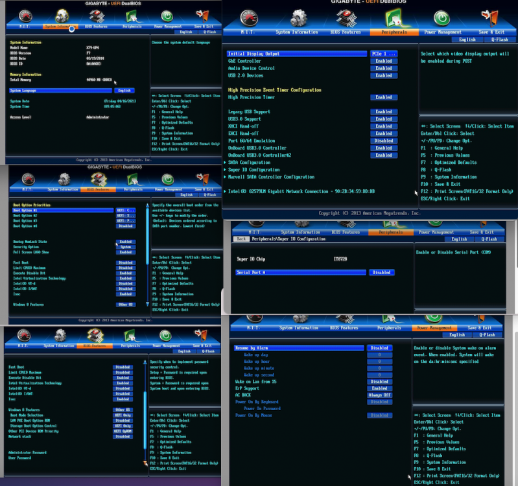Select M.I.T. tab in Super IO Configuration screen

coord(254,232)
